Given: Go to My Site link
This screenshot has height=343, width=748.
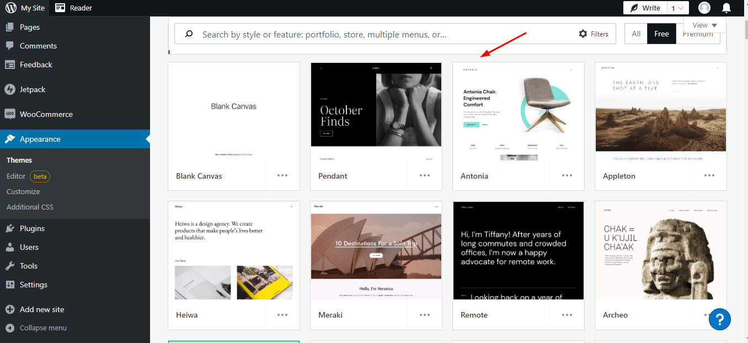Looking at the screenshot, I should (33, 8).
